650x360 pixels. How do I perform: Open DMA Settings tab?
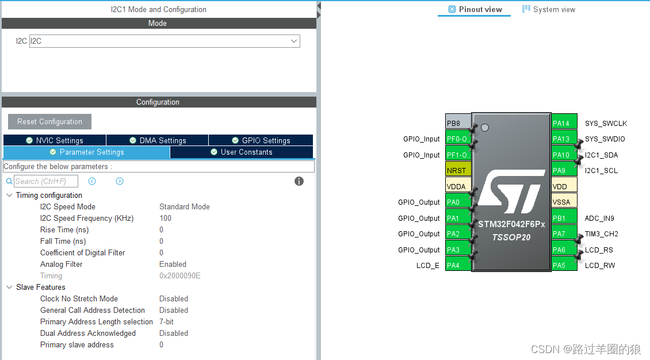(x=158, y=140)
